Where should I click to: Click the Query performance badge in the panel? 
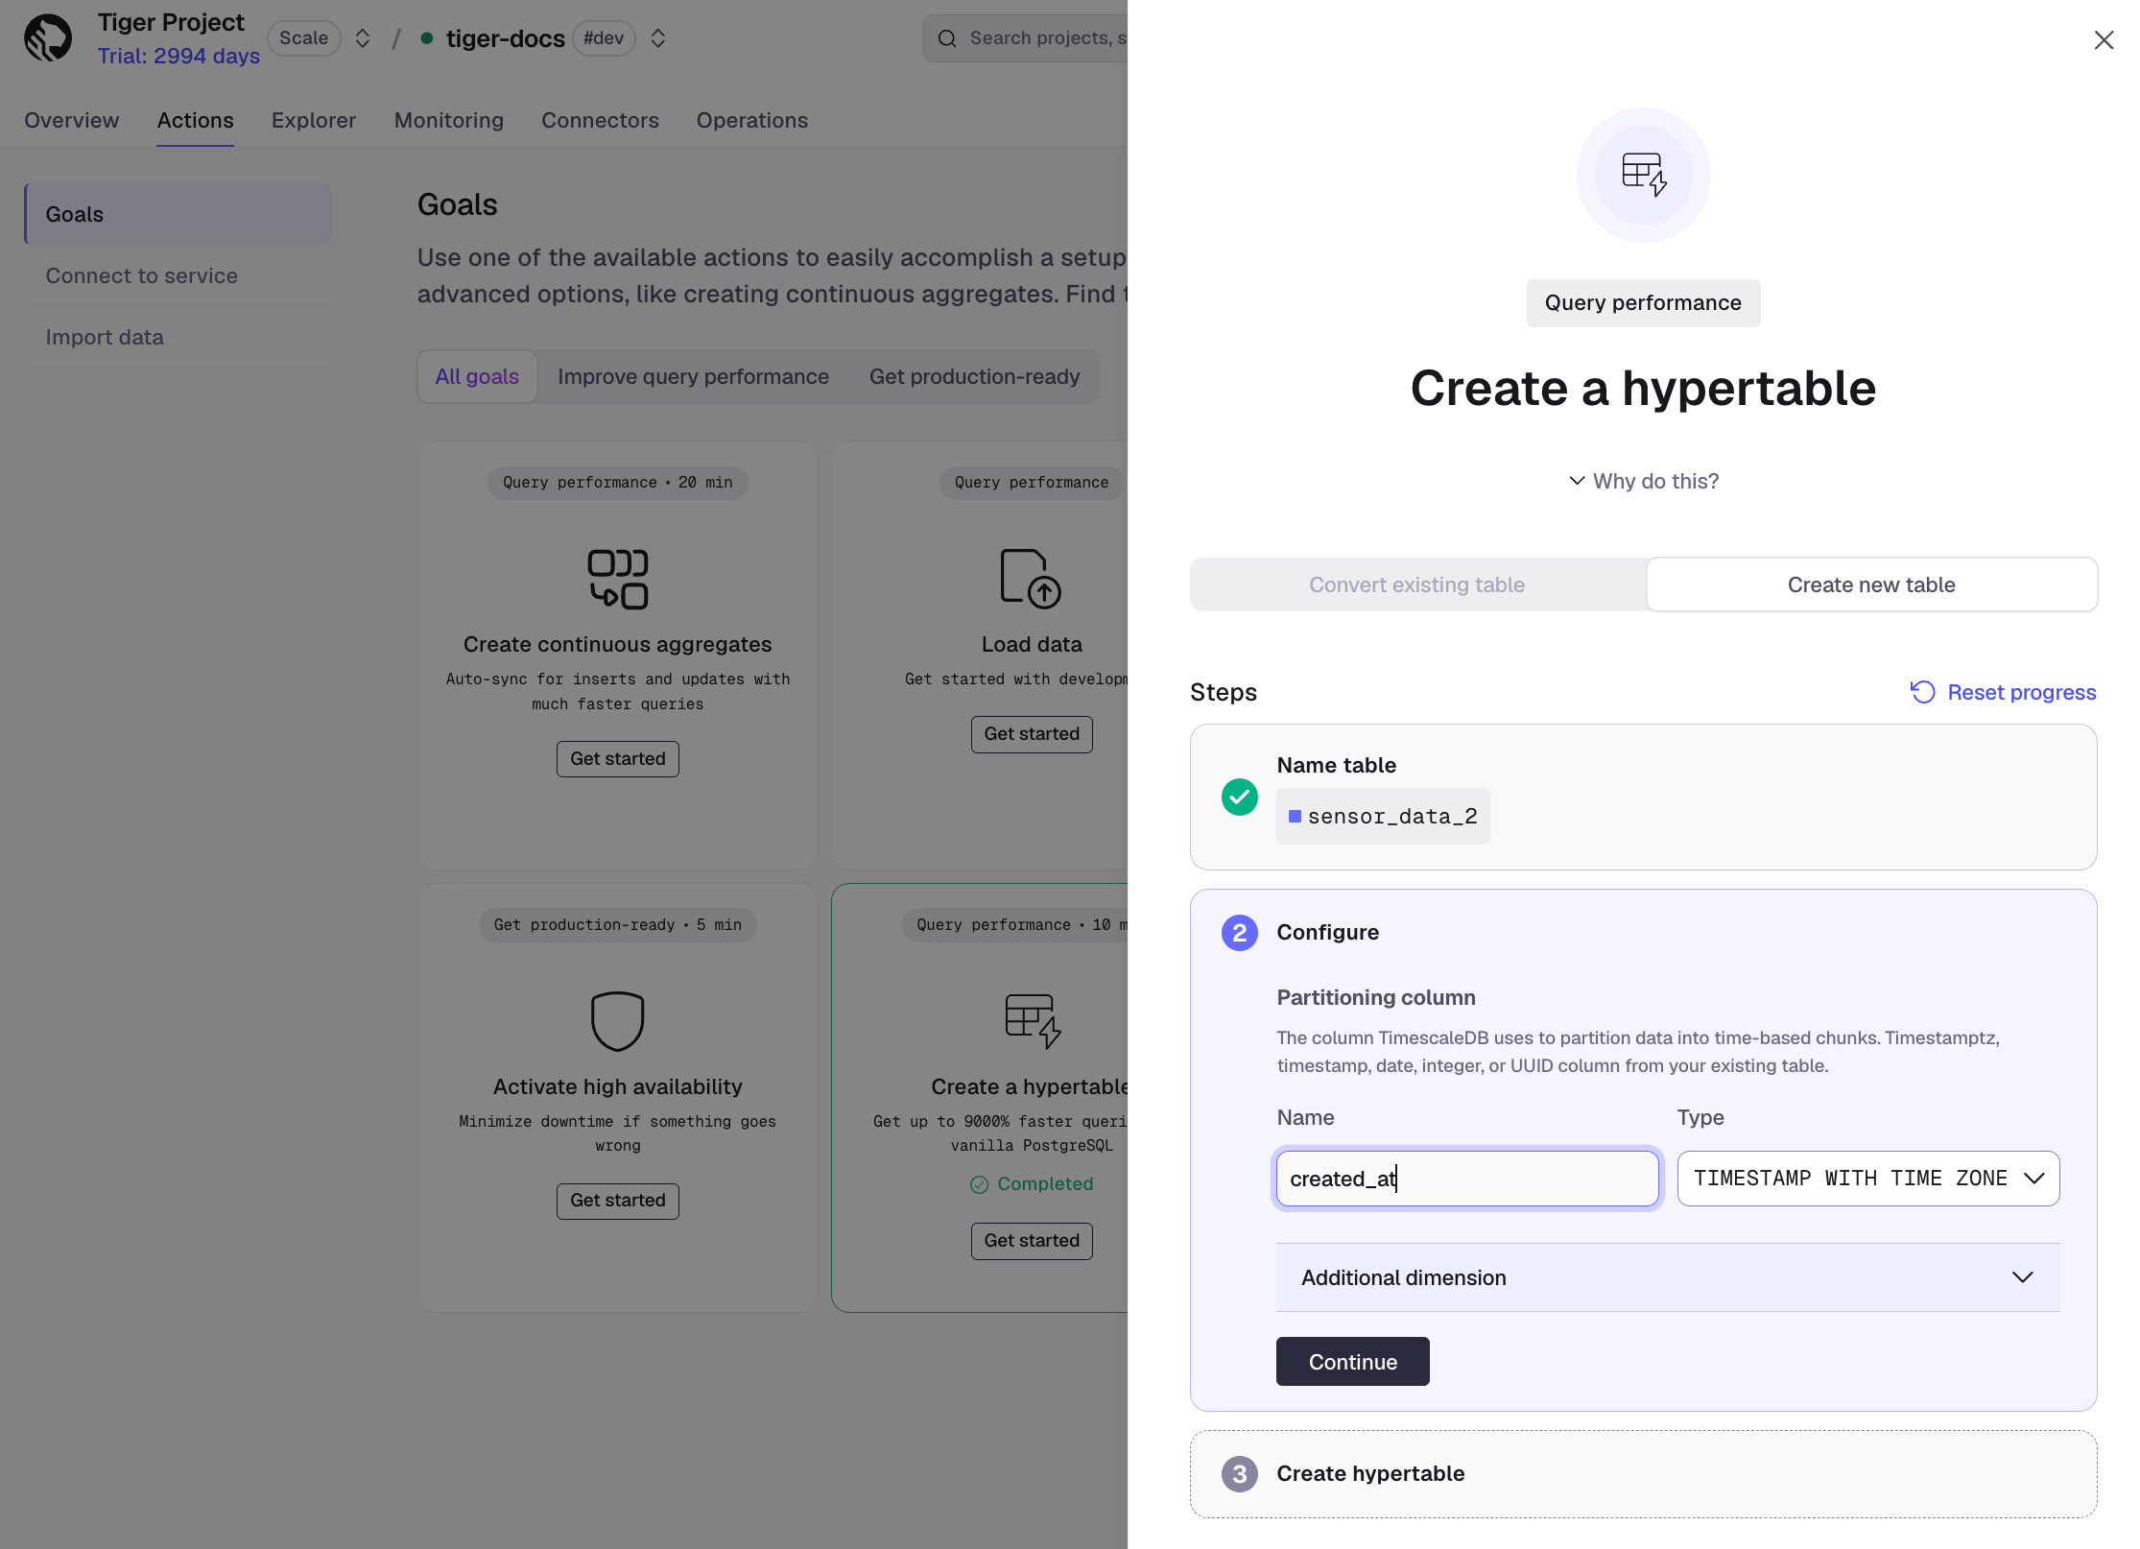pyautogui.click(x=1643, y=302)
